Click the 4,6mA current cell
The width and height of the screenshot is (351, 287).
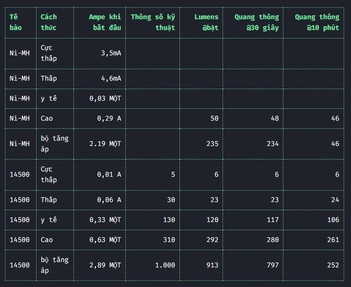point(111,78)
